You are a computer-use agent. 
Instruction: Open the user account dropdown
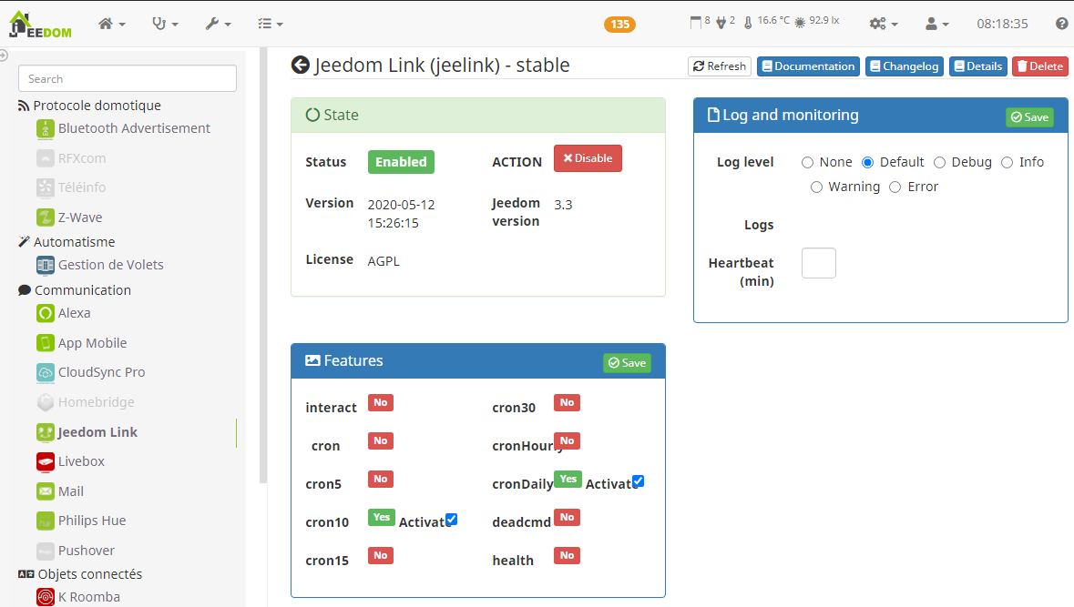[x=936, y=24]
